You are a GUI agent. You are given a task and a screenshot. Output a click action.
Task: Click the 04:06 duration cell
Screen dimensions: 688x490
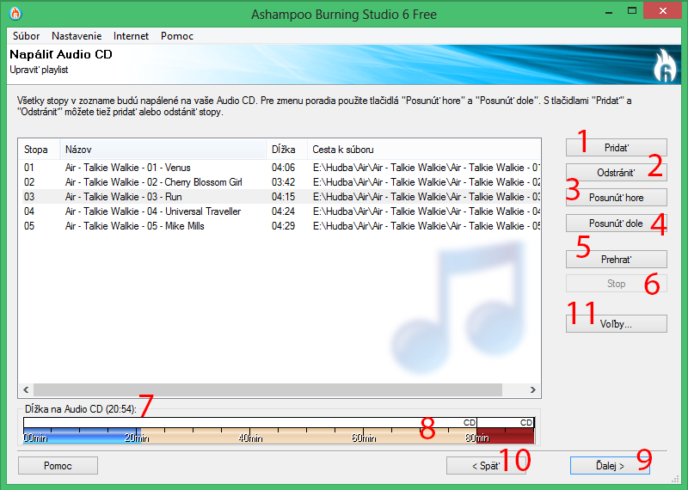[284, 168]
